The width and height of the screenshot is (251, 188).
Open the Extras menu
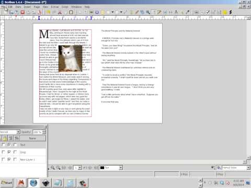click(55, 7)
